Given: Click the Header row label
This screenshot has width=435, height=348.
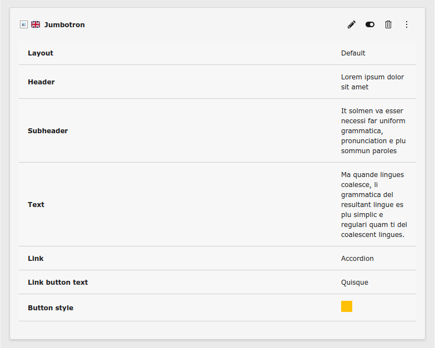Looking at the screenshot, I should coord(41,82).
